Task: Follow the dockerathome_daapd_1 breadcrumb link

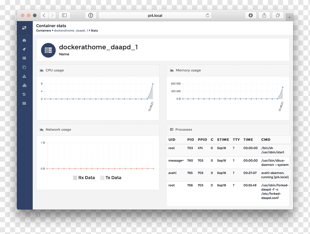Action: 71,31
